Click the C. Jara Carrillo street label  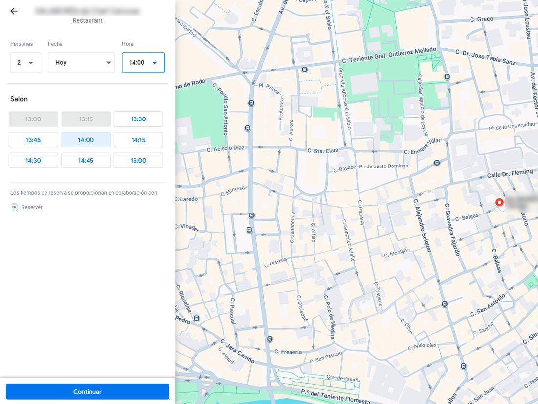(237, 352)
